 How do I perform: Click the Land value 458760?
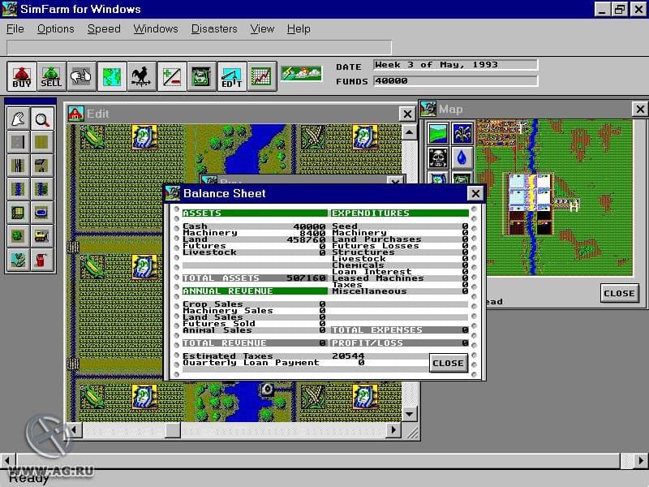pyautogui.click(x=306, y=239)
